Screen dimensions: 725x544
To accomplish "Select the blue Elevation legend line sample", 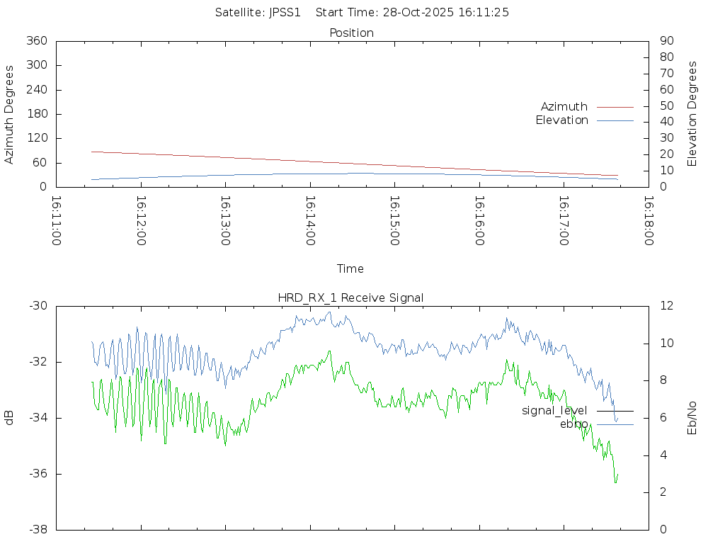I will [x=615, y=120].
